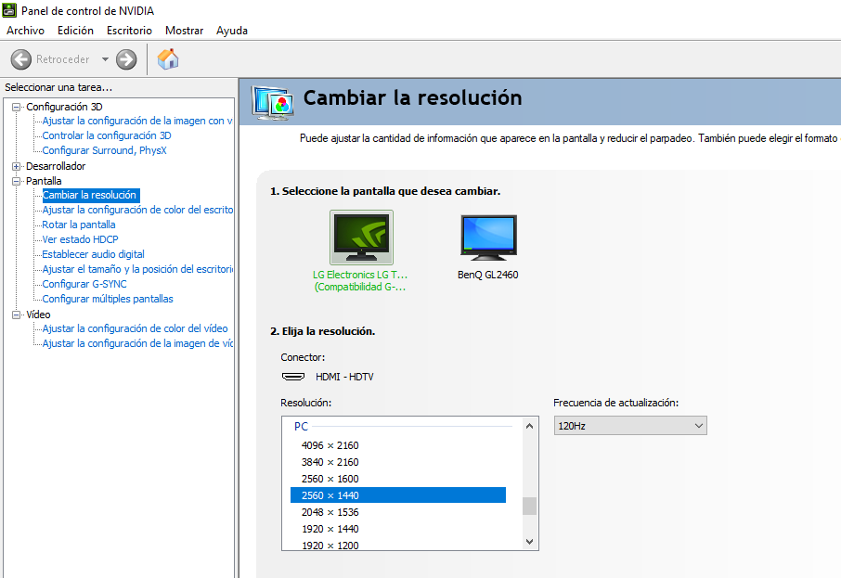Click the Configuración 3D tree label
This screenshot has height=578, width=841.
point(64,108)
